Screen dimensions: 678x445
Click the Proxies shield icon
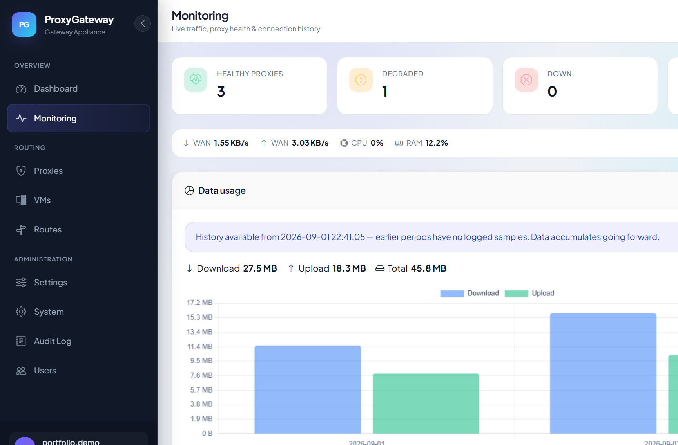[21, 171]
